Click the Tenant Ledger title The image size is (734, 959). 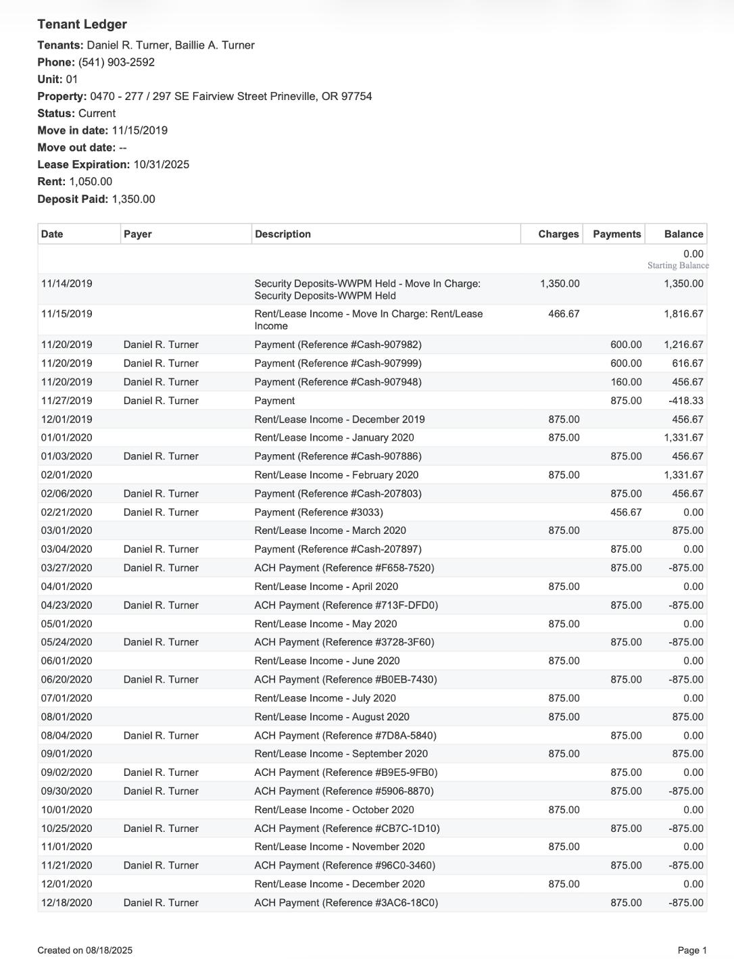point(82,24)
